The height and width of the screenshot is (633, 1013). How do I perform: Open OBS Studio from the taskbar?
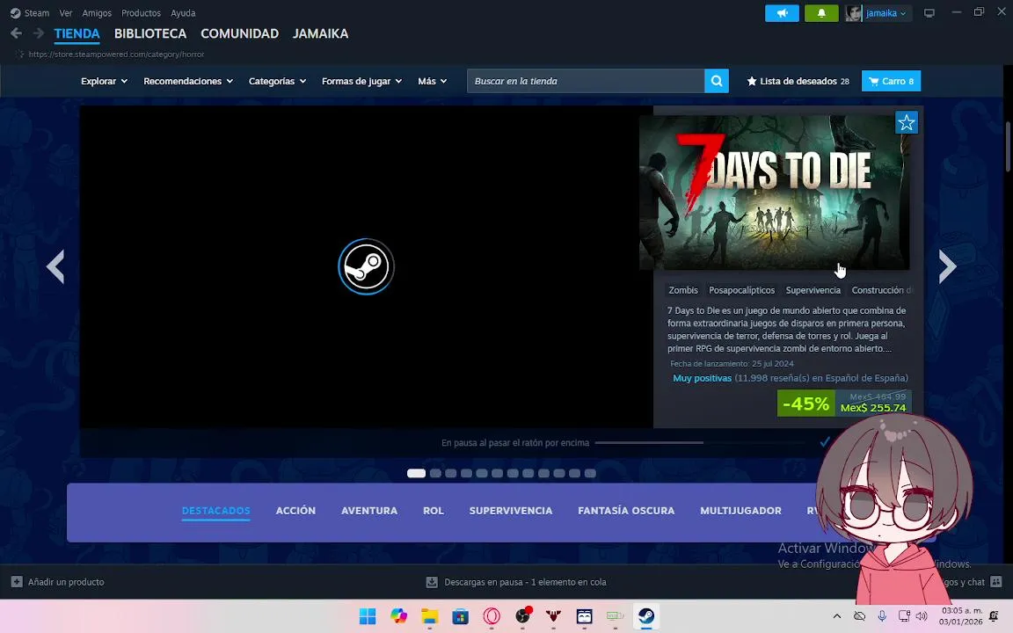pos(522,616)
